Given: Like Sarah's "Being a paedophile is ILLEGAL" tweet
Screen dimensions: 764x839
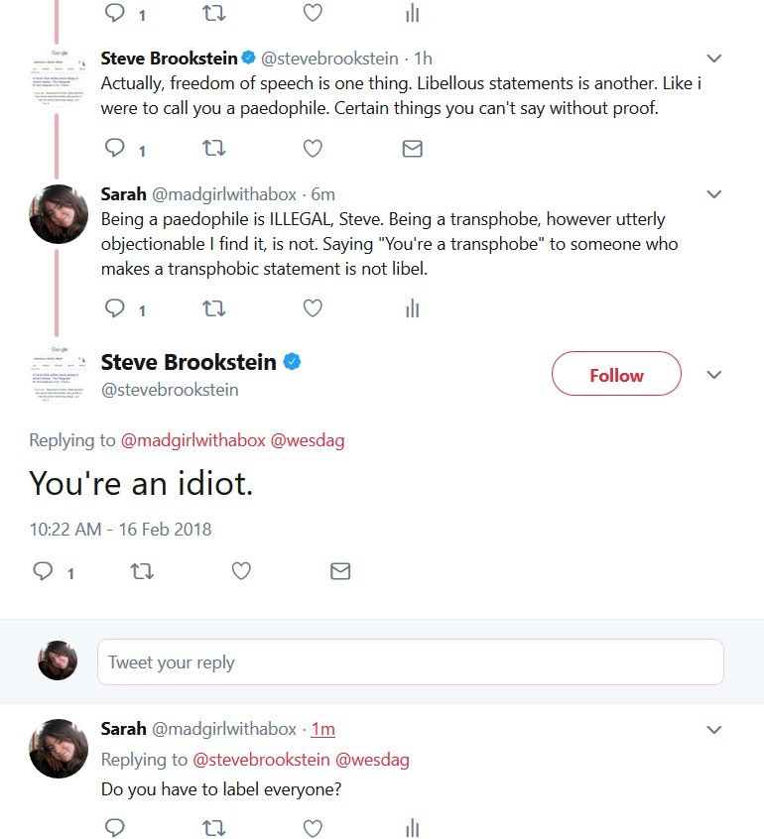Looking at the screenshot, I should coord(313,309).
